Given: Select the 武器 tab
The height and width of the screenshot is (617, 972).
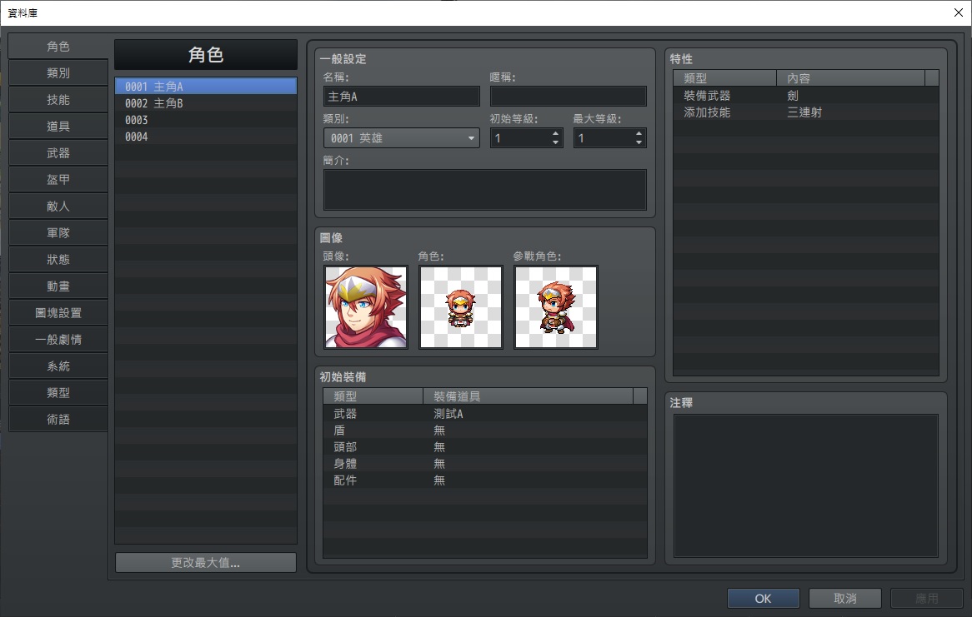Looking at the screenshot, I should 58,153.
